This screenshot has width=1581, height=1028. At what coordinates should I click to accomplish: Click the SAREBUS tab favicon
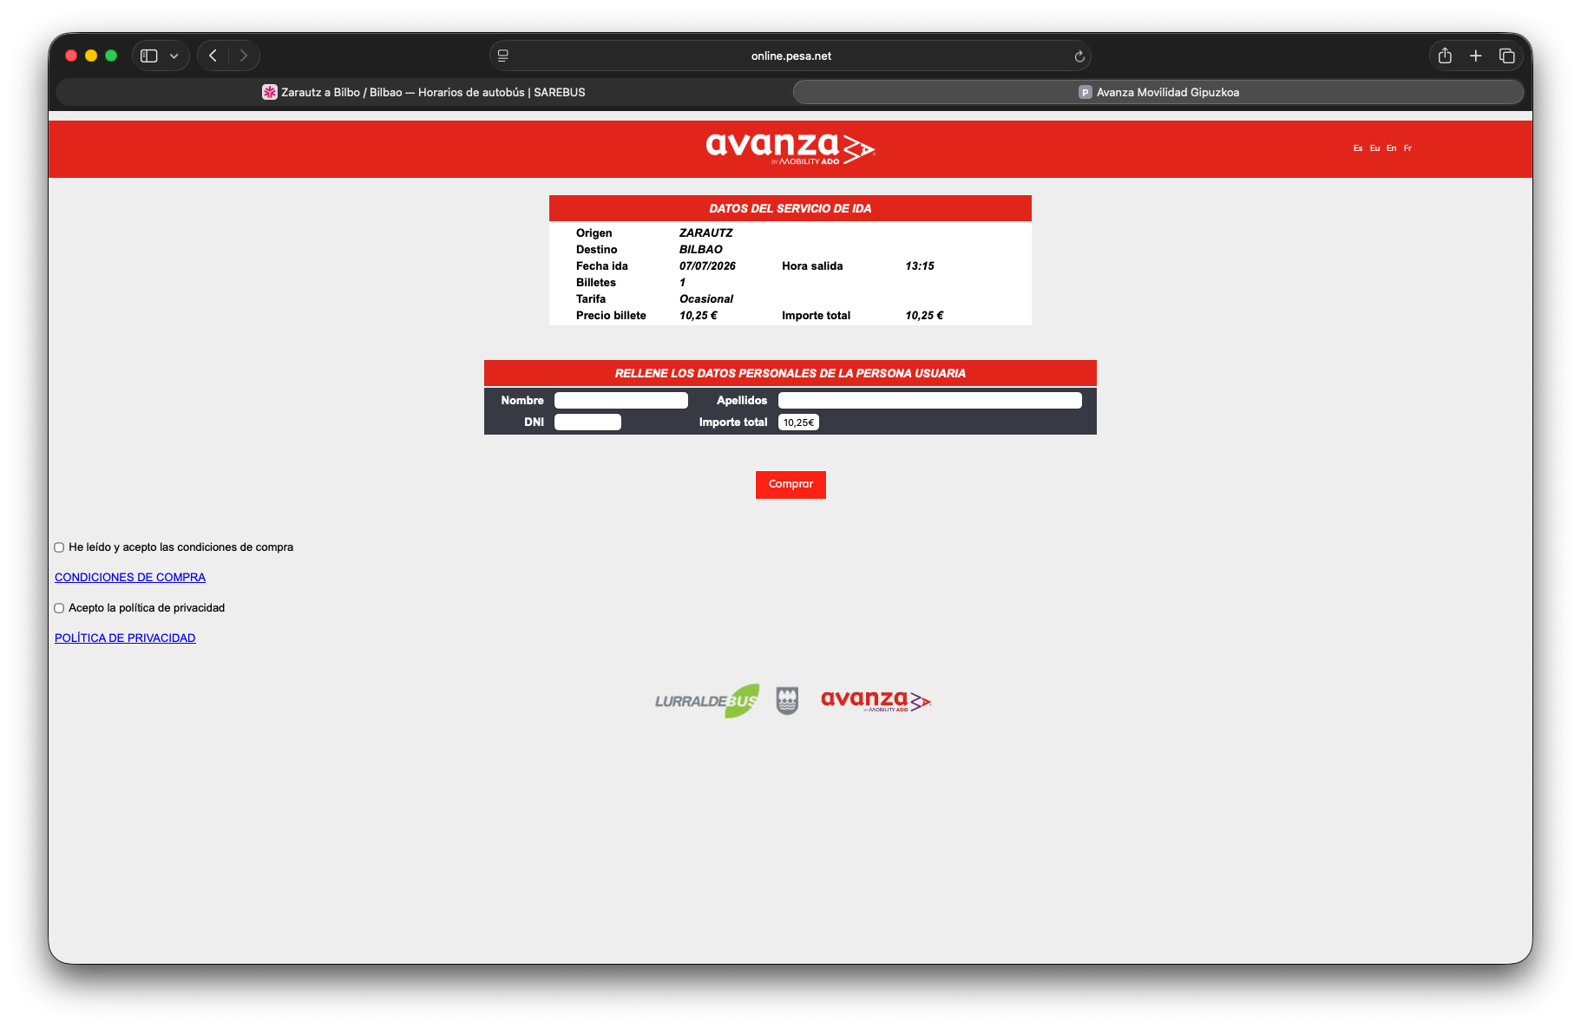point(270,92)
